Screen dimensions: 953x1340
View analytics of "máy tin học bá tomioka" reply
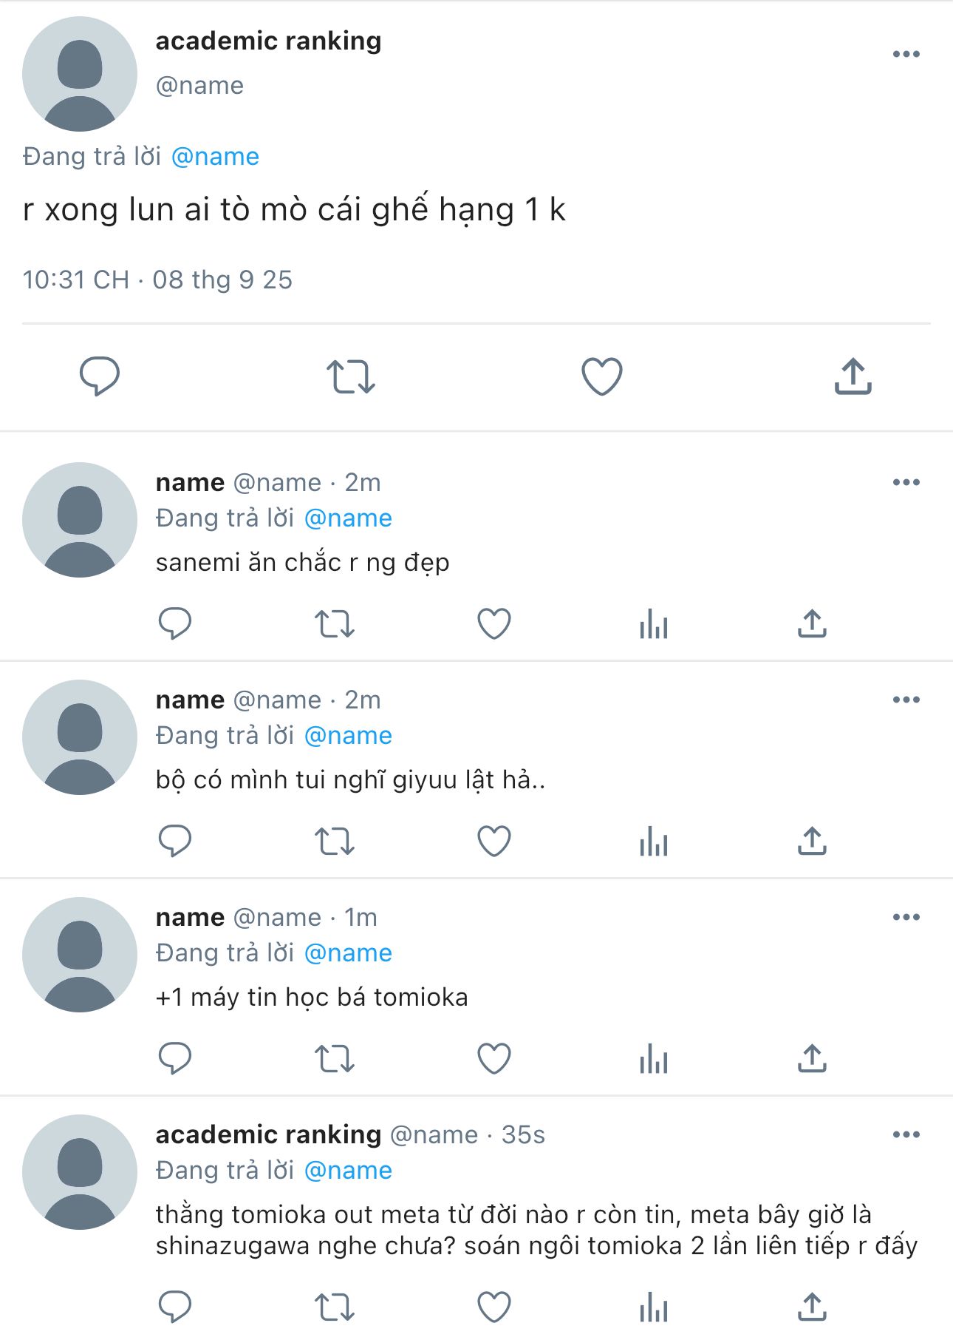(654, 1058)
